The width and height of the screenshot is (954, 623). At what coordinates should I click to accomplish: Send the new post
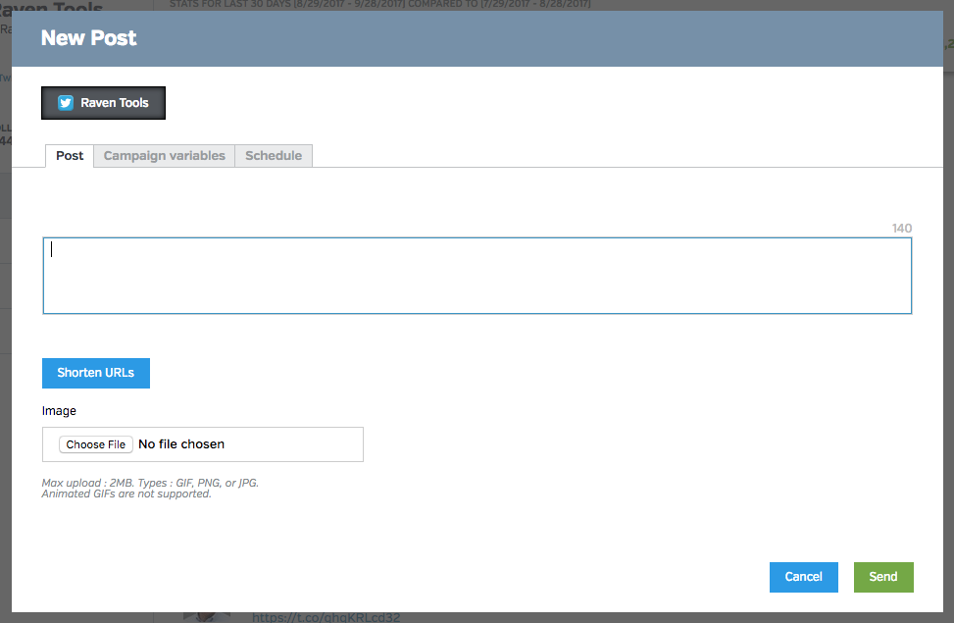(882, 577)
